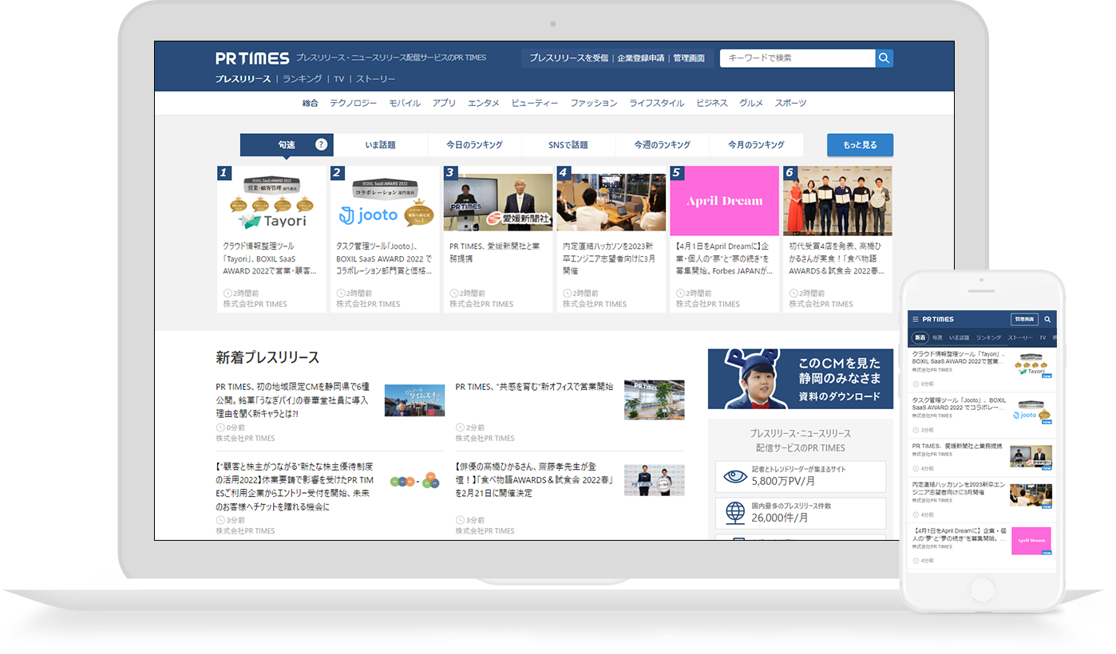Image resolution: width=1116 pixels, height=654 pixels.
Task: Select the スポーツ category
Action: point(790,103)
